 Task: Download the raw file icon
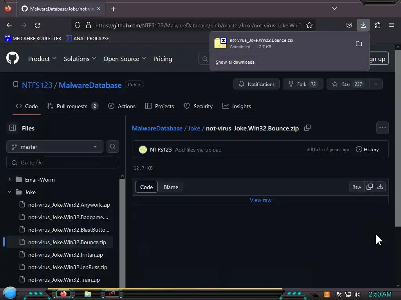click(380, 187)
